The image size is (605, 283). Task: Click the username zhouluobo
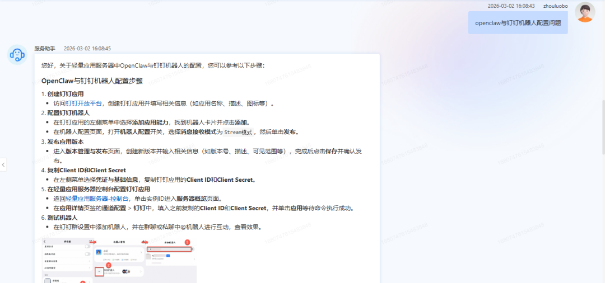click(555, 6)
